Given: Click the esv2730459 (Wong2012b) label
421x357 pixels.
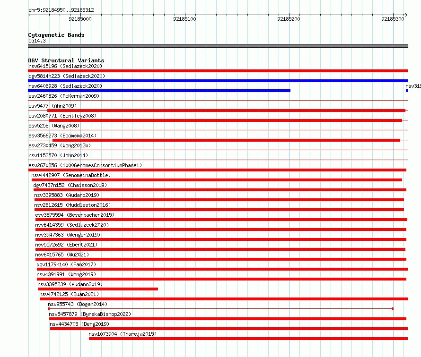Looking at the screenshot, I should click(x=60, y=145).
